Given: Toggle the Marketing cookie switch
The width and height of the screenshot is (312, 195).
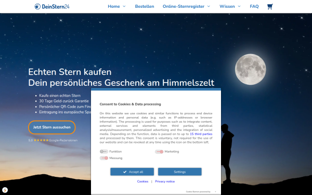Looking at the screenshot, I should [x=159, y=152].
